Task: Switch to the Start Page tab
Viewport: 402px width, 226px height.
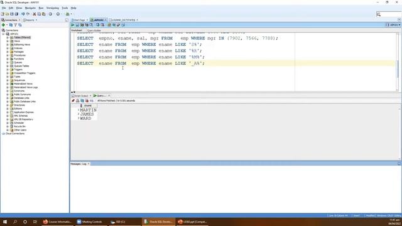Action: (x=79, y=20)
